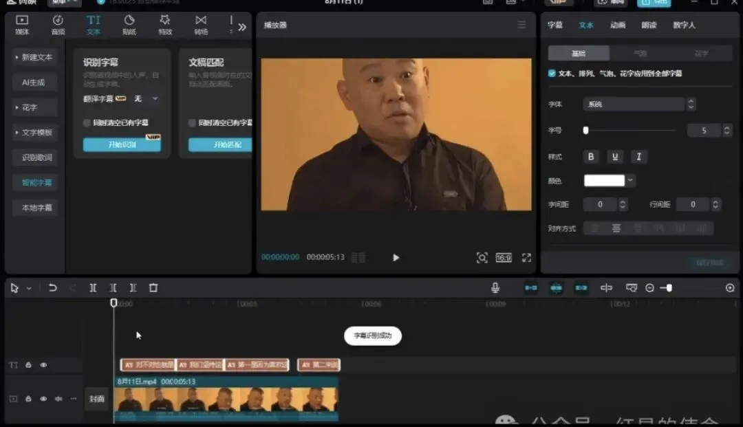
Task: Switch to the 朗读 tab
Action: coord(649,25)
